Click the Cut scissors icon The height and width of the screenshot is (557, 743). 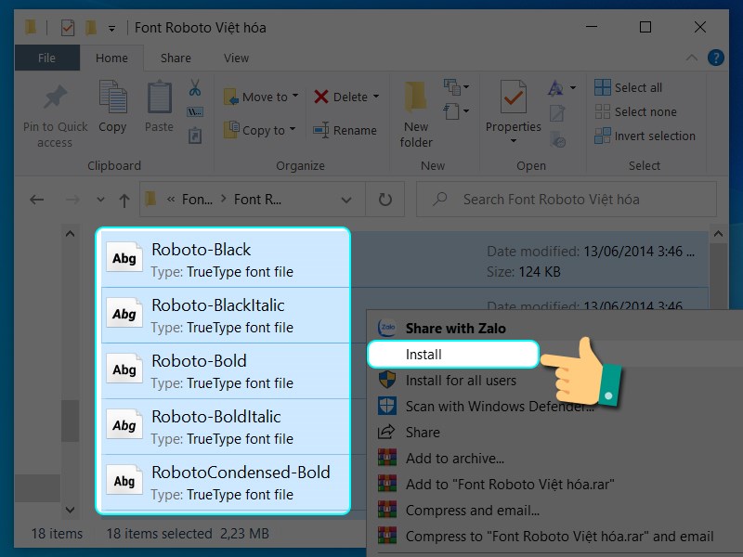pyautogui.click(x=195, y=88)
